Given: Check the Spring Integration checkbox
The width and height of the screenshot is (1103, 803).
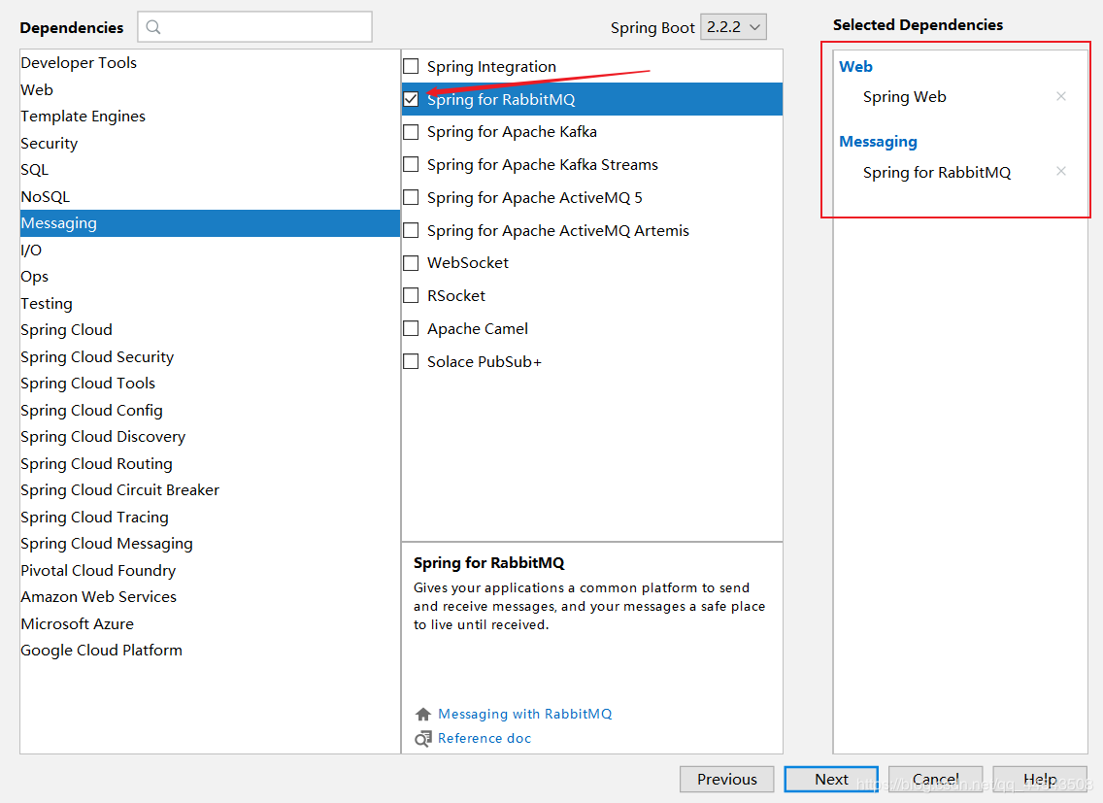Looking at the screenshot, I should coord(411,66).
